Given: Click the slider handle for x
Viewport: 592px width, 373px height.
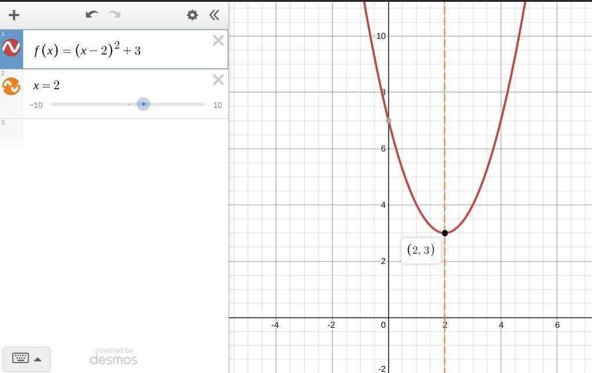Looking at the screenshot, I should coord(144,104).
